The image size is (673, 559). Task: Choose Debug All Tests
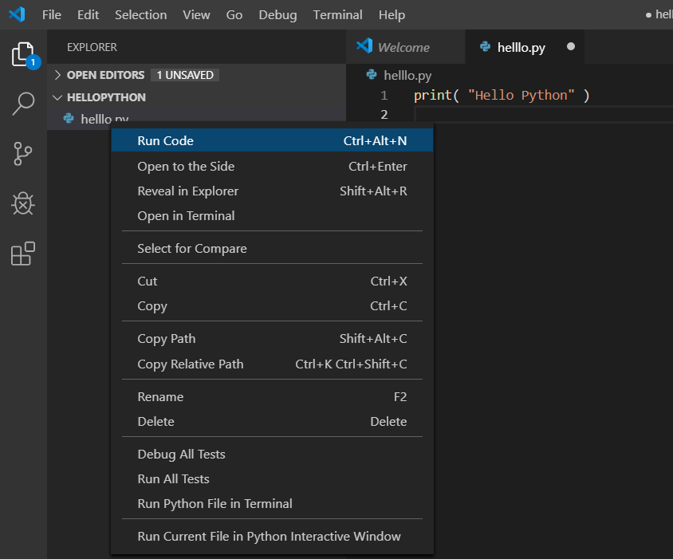coord(272,454)
